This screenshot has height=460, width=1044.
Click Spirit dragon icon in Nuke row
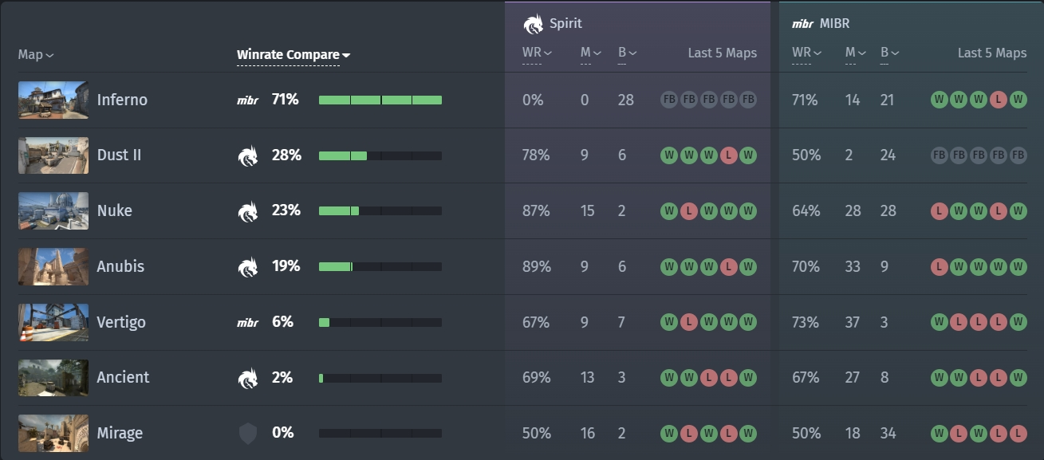248,211
